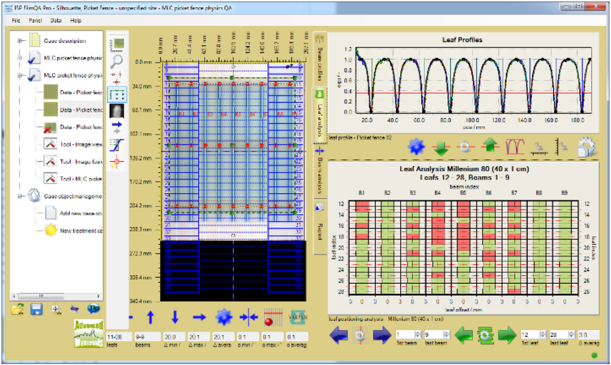The height and width of the screenshot is (365, 611).
Task: Select the red crosshair target tool
Action: tap(116, 162)
